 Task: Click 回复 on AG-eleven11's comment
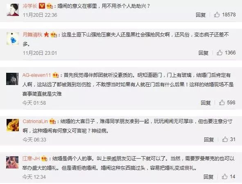click(206, 103)
